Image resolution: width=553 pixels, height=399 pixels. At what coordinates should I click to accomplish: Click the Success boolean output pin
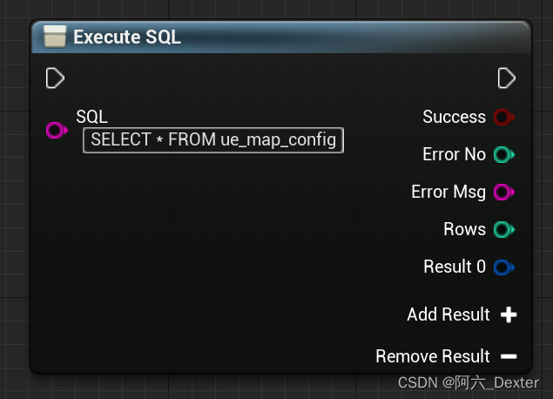(x=503, y=117)
